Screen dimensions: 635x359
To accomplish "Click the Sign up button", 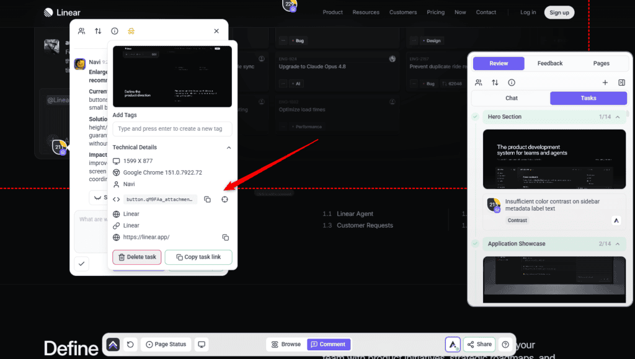I will (x=559, y=12).
